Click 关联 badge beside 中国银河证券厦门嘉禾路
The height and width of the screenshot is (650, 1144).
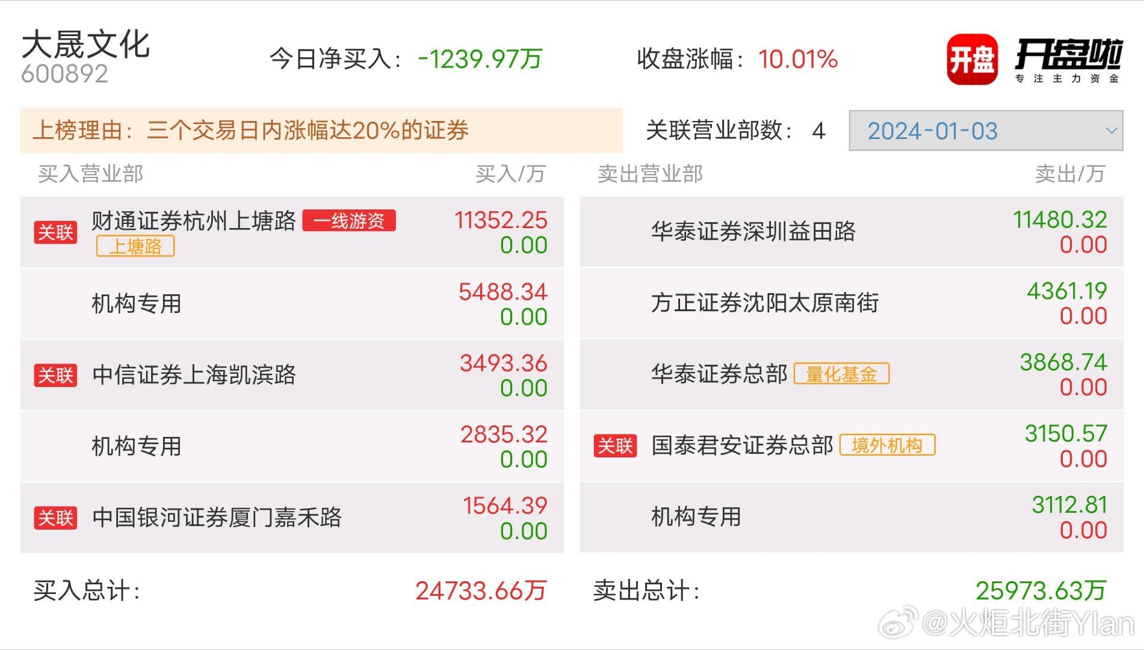(56, 518)
